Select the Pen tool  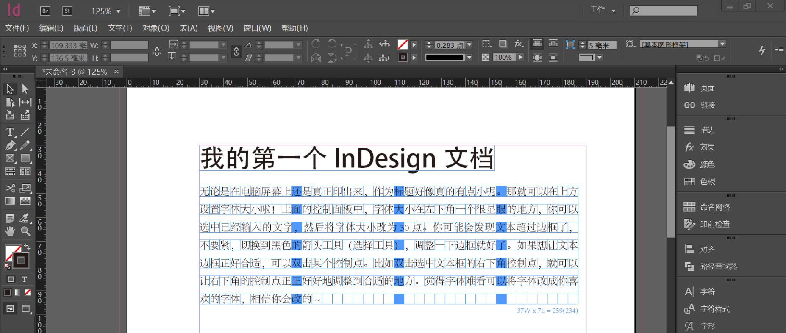pyautogui.click(x=10, y=145)
